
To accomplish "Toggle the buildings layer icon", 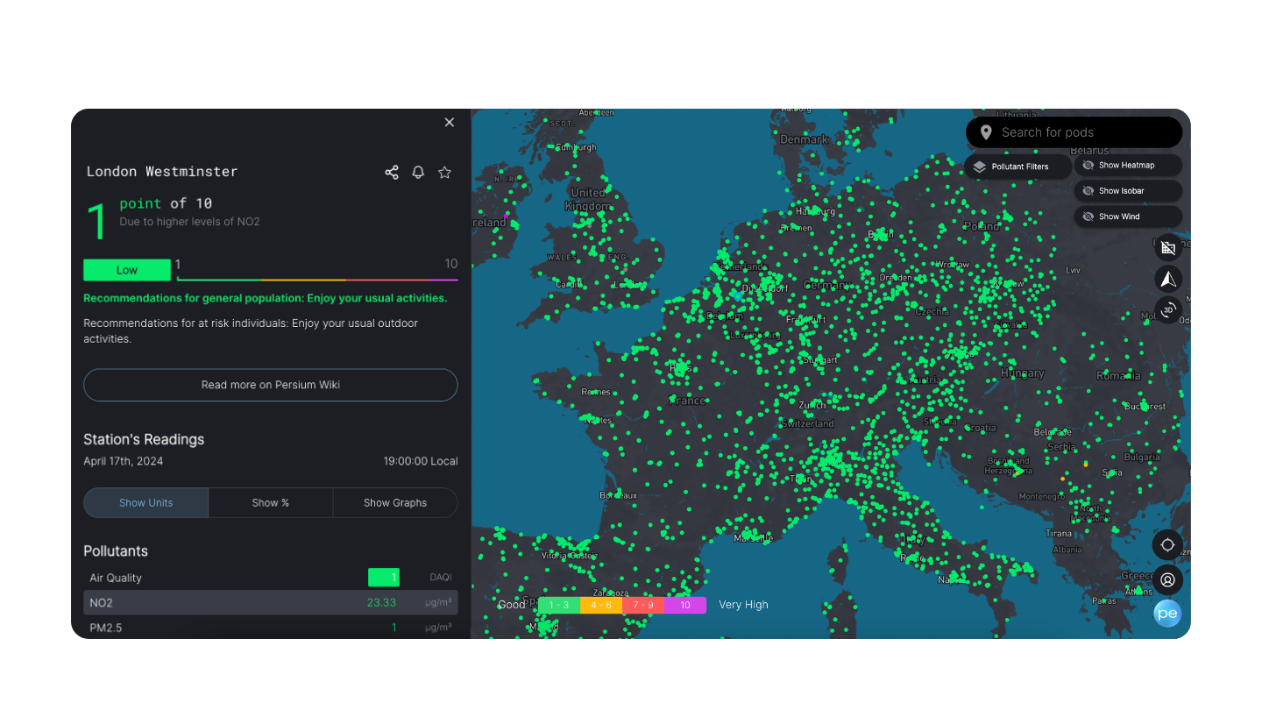I will pyautogui.click(x=1167, y=248).
